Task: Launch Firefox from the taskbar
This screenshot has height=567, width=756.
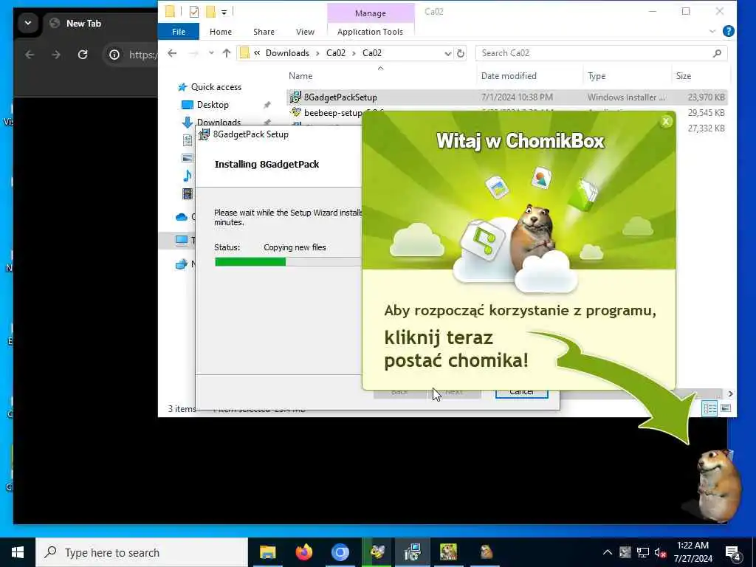Action: pos(303,552)
